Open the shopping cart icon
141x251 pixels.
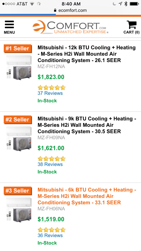coord(131,27)
